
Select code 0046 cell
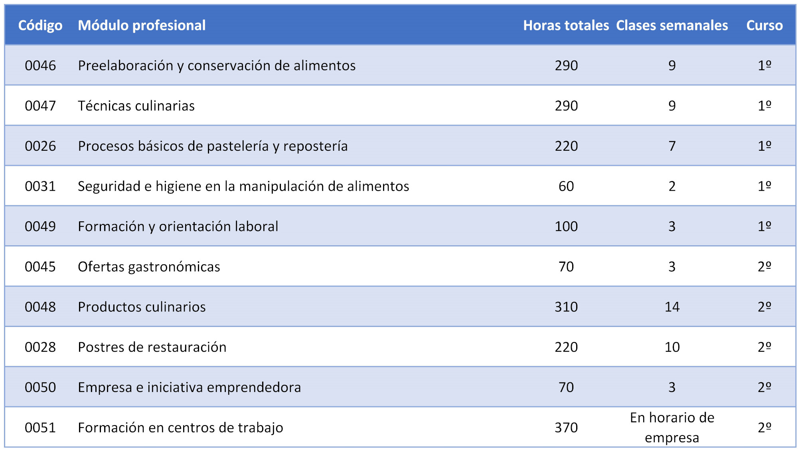click(x=40, y=65)
